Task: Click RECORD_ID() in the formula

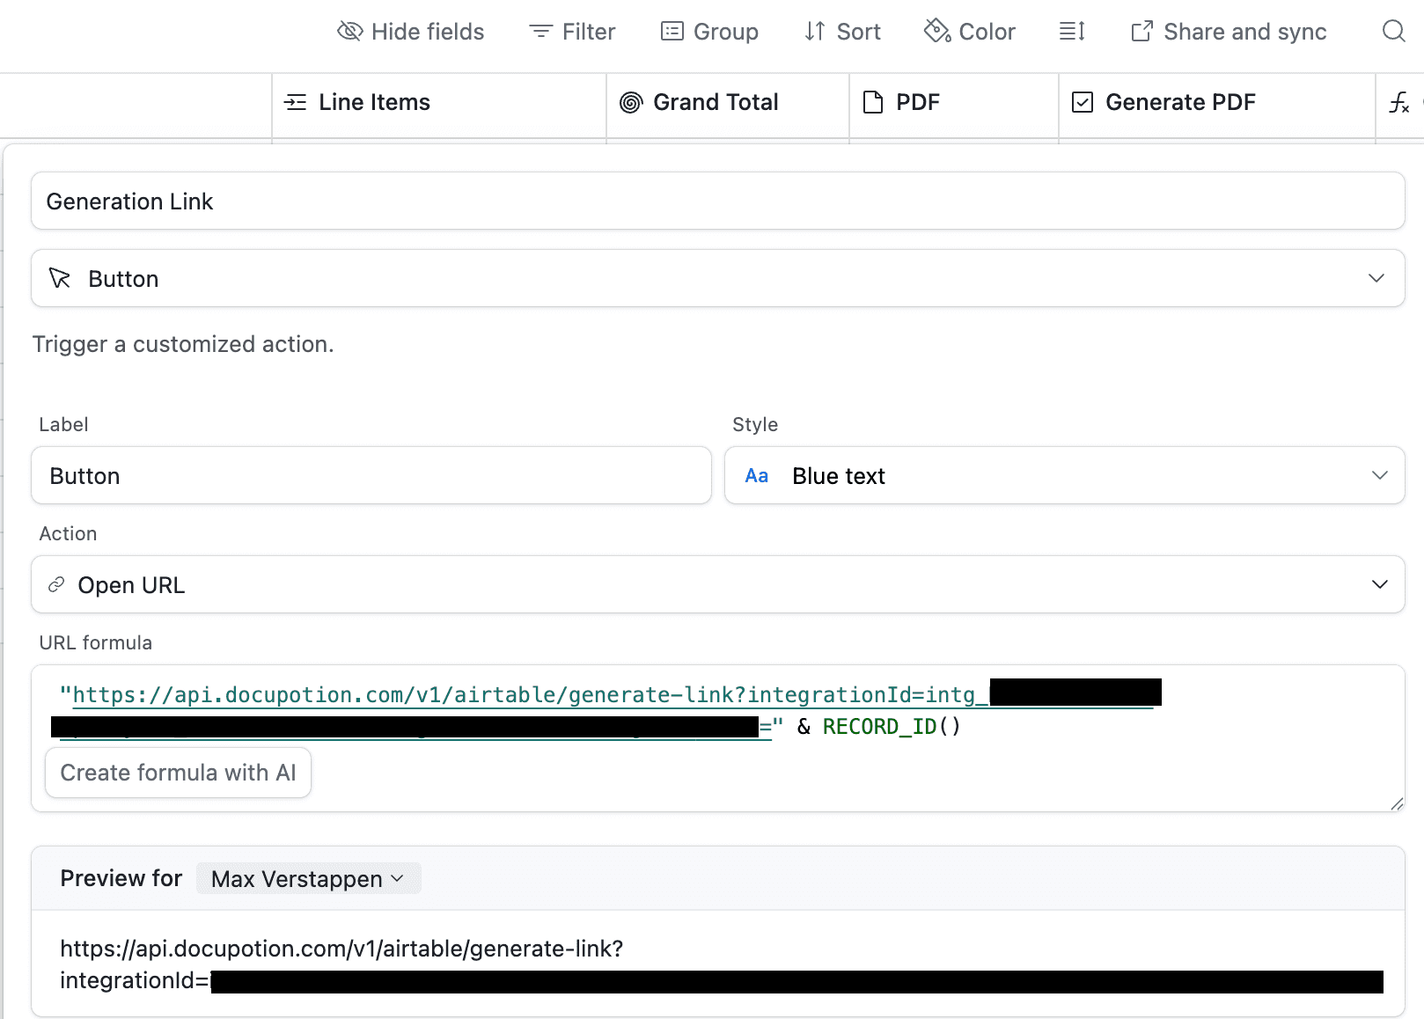Action: (892, 727)
